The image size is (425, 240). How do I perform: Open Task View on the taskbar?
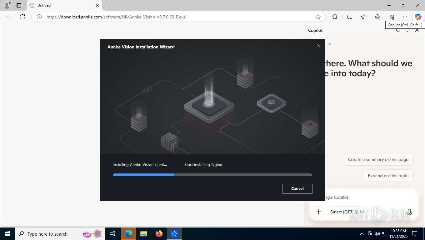point(112,234)
